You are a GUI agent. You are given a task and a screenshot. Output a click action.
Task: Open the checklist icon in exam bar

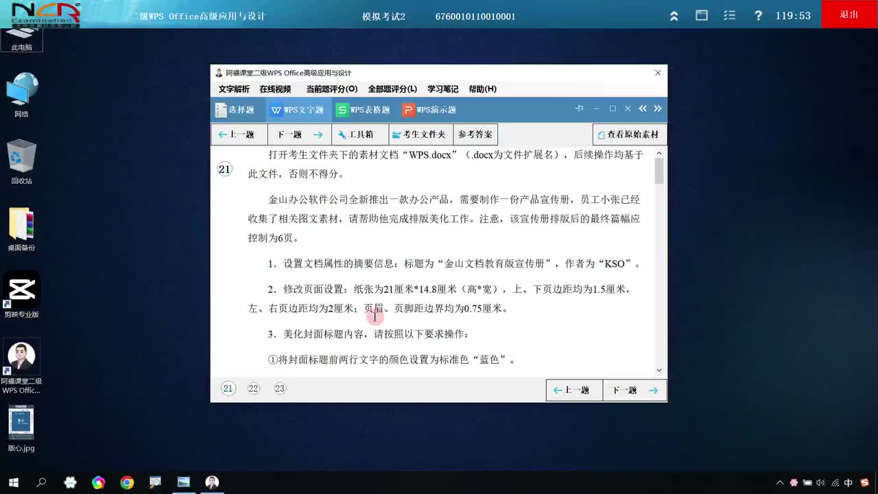730,15
